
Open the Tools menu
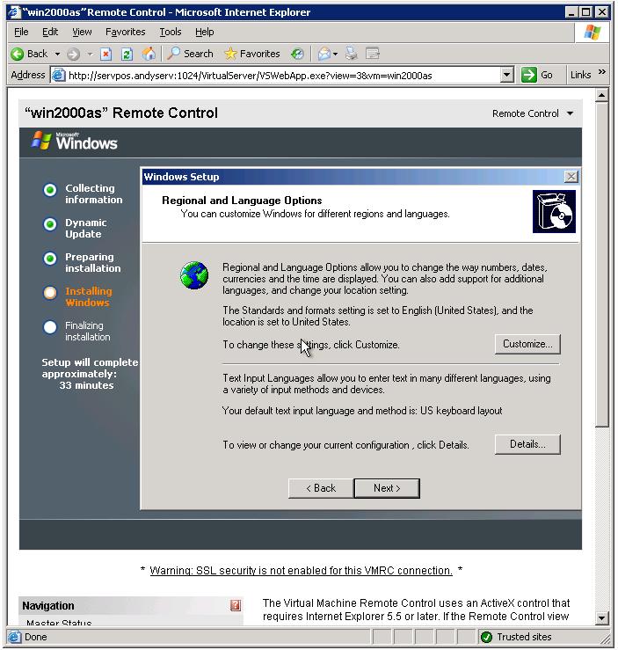click(171, 32)
